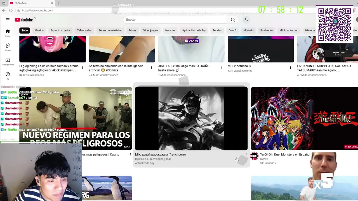Reload the page
358x201 pixels.
[11, 10]
